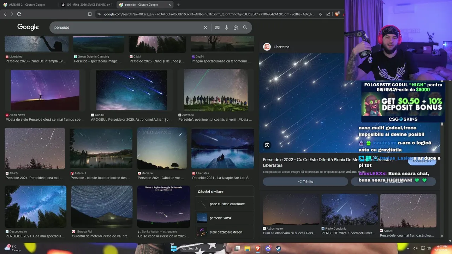
Task: Open the Windows Start menu
Action: click(174, 248)
